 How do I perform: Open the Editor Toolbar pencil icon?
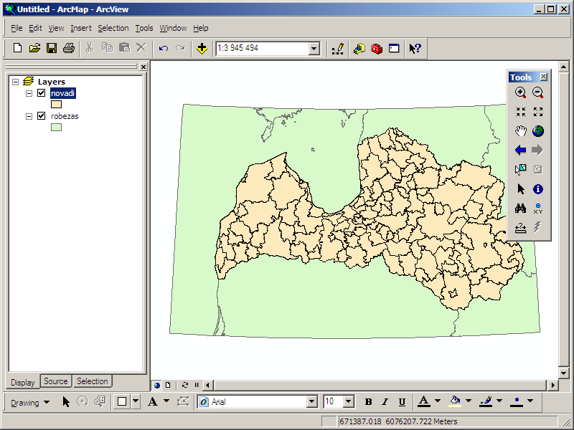tap(337, 48)
